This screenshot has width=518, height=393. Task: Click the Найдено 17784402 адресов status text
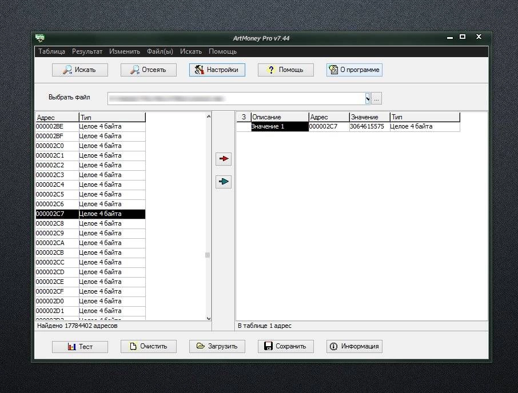(x=77, y=326)
